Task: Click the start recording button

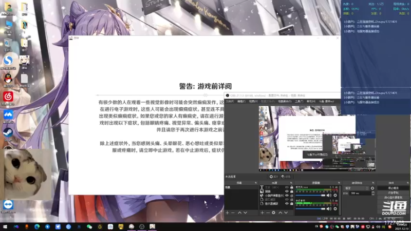Action: point(394,193)
